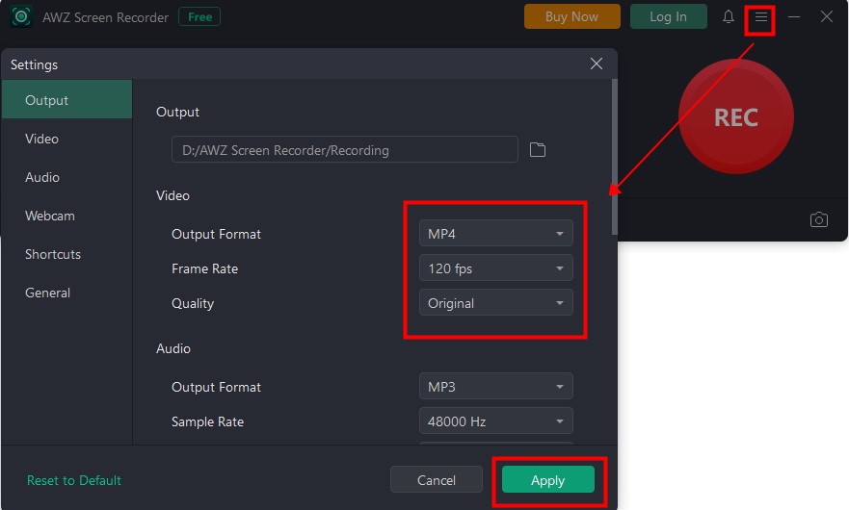Open the Webcam settings tab

(66, 216)
